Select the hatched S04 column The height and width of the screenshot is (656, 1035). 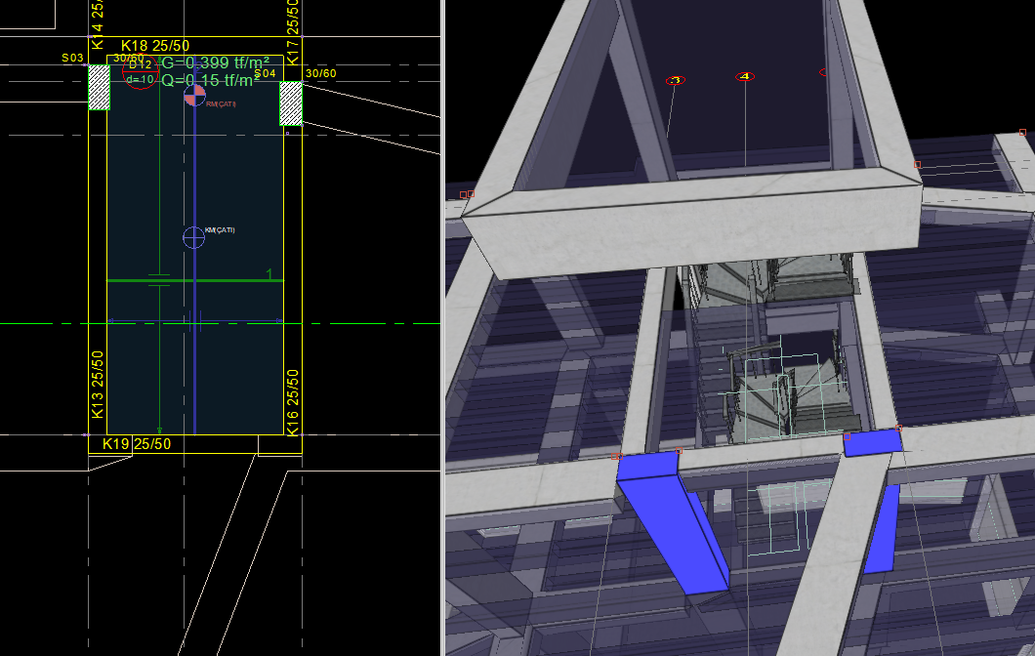point(290,102)
